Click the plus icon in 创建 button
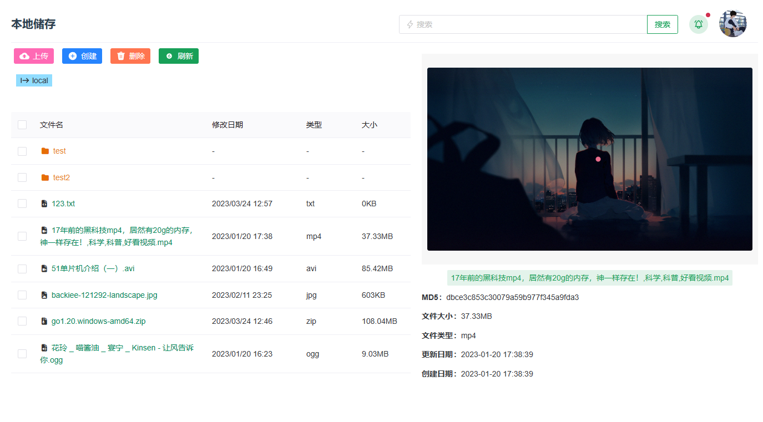Screen dimensions: 763x422 tap(73, 56)
